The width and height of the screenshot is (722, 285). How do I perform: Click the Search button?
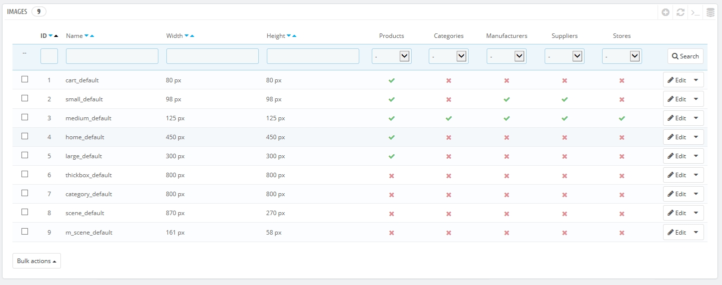[x=685, y=56]
